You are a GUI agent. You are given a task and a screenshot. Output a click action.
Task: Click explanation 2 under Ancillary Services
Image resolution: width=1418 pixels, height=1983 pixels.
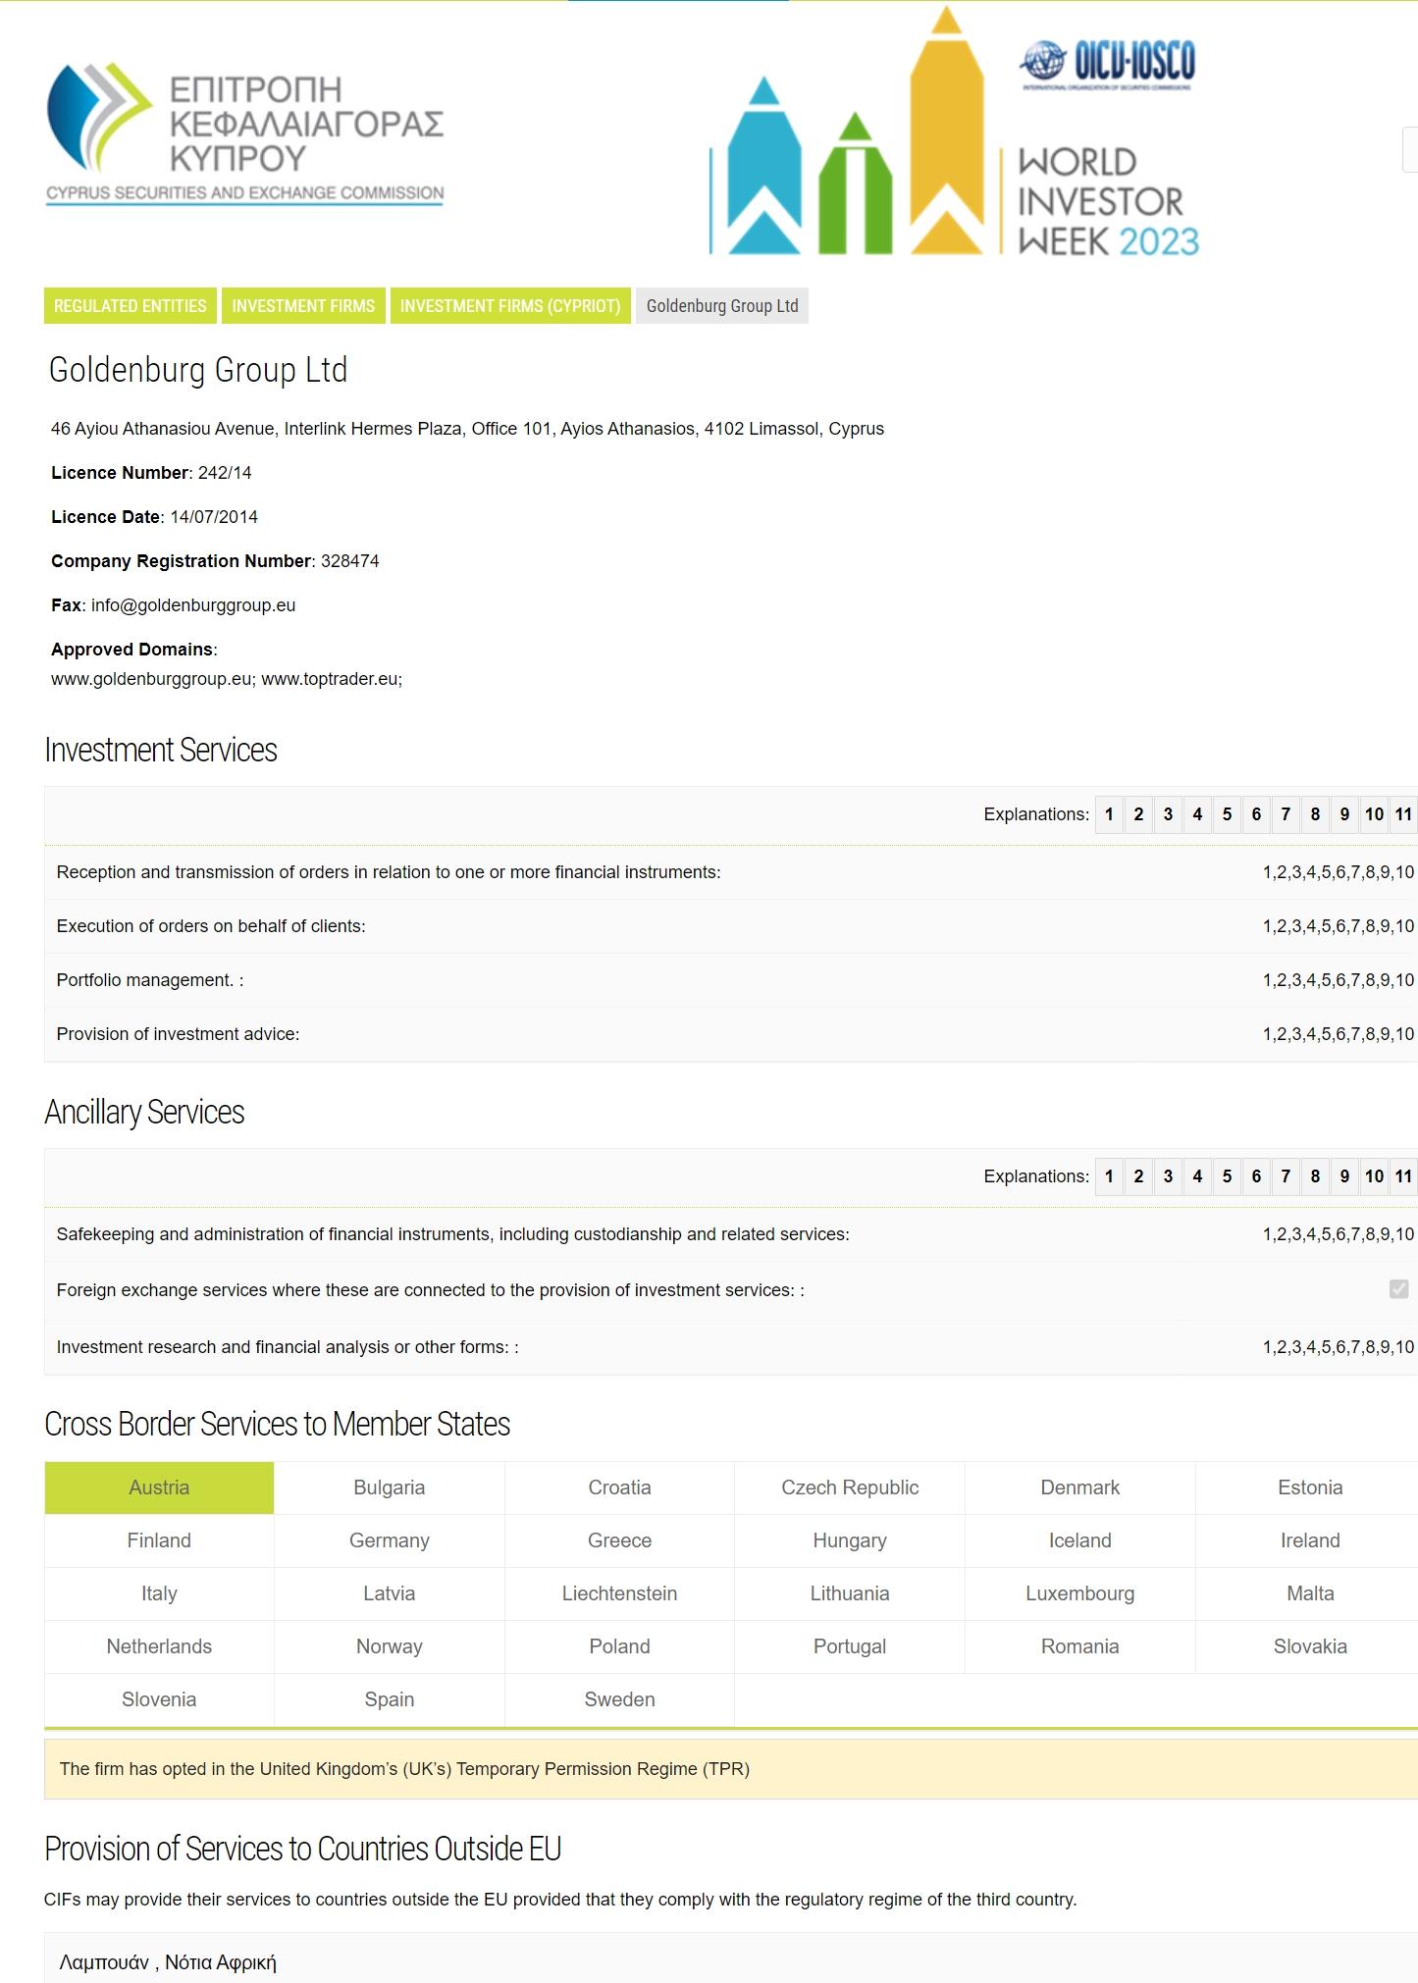tap(1138, 1176)
